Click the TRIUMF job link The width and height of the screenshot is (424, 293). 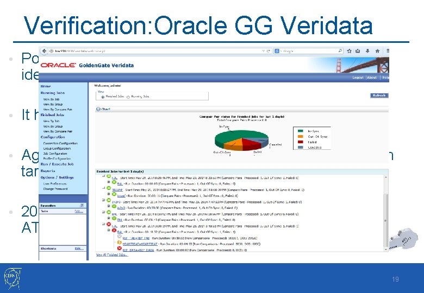(117, 190)
